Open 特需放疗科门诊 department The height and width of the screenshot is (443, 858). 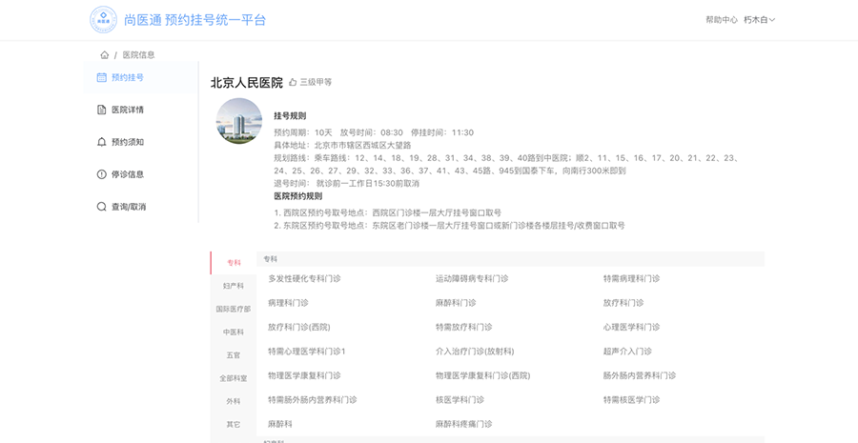point(464,327)
